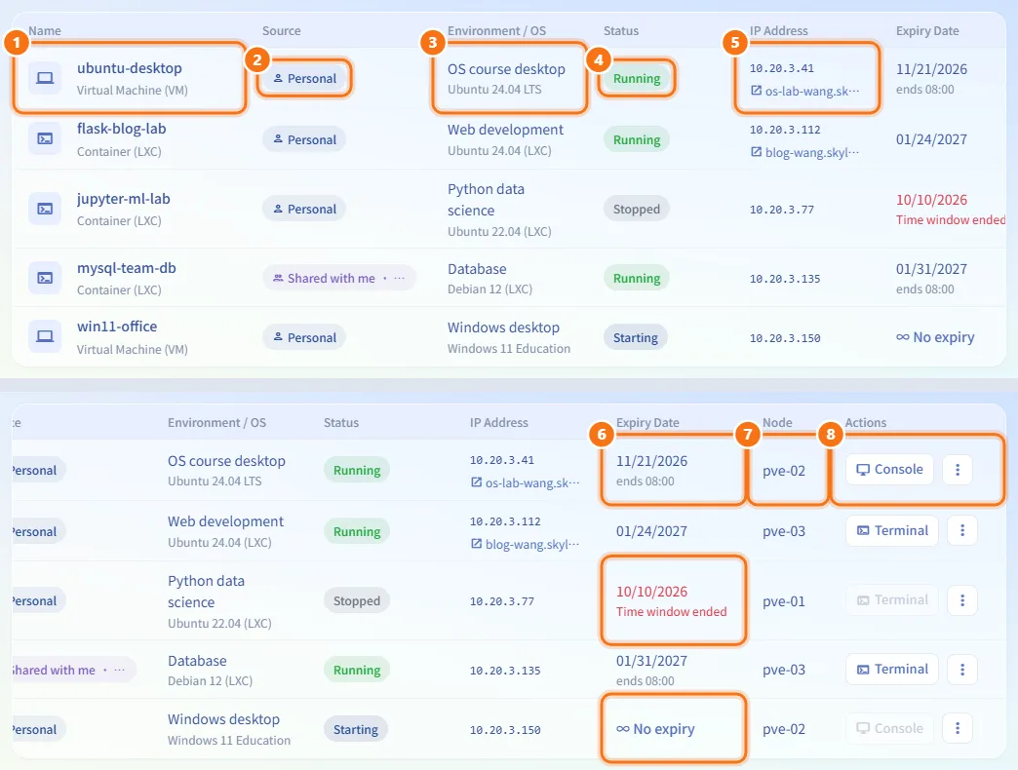Click the Name column header
The width and height of the screenshot is (1018, 770).
point(45,30)
